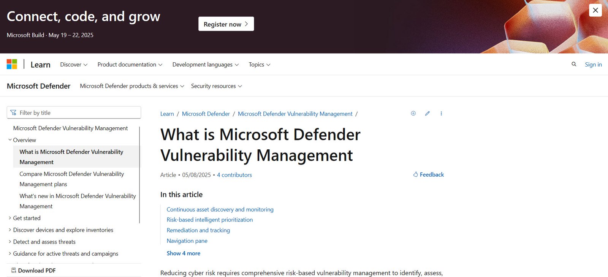
Task: Open Security resources dropdown
Action: 217,86
